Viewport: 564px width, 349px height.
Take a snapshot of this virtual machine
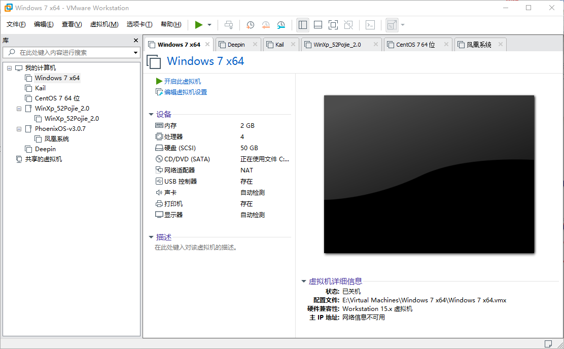pos(251,25)
